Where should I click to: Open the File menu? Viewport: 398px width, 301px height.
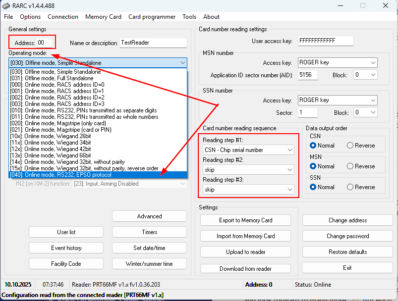pyautogui.click(x=8, y=17)
